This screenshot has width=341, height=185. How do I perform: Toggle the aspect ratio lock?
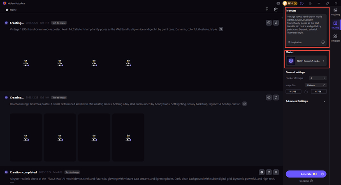[306, 91]
